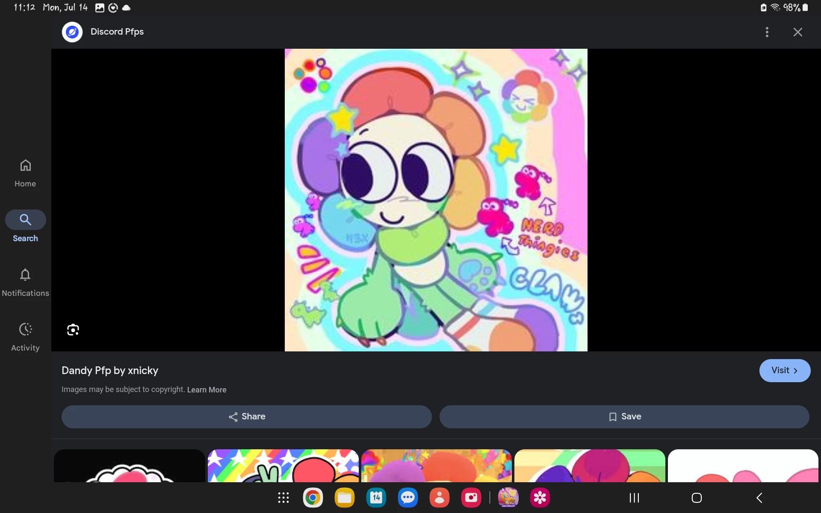Open the Discord Pfps site icon

(72, 32)
